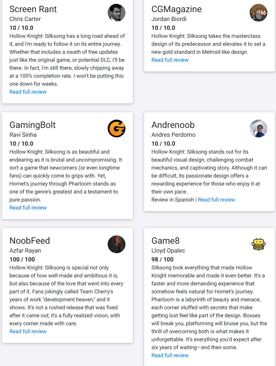Click the NoobFeed reviewer avatar
This screenshot has width=276, height=366.
pos(117,244)
